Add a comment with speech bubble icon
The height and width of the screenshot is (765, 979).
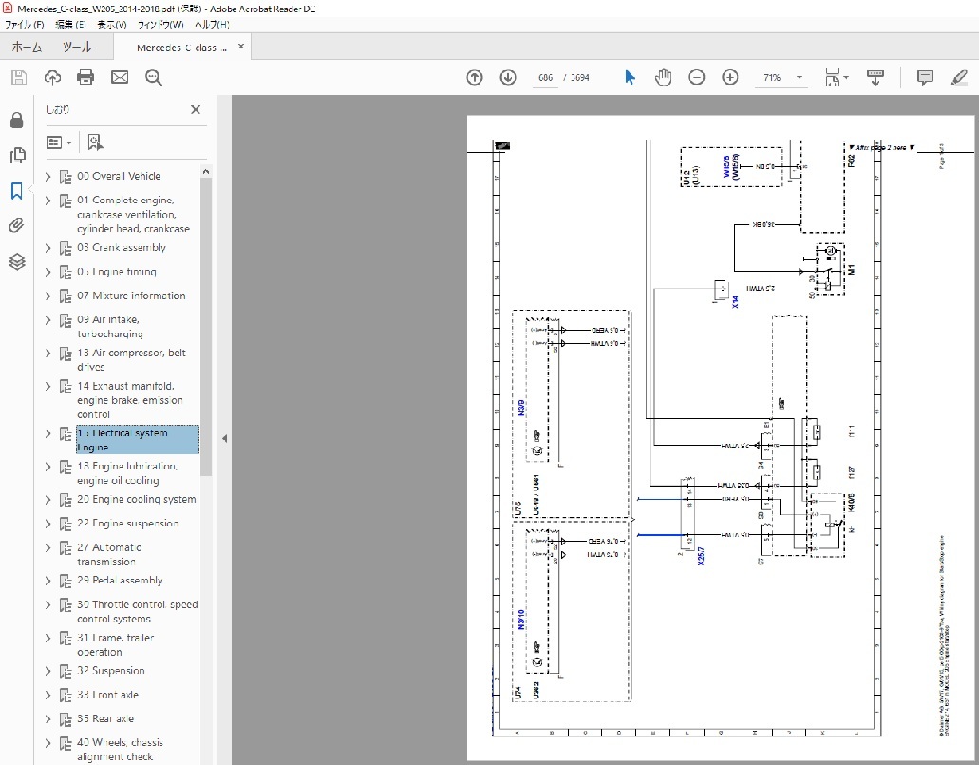coord(925,78)
